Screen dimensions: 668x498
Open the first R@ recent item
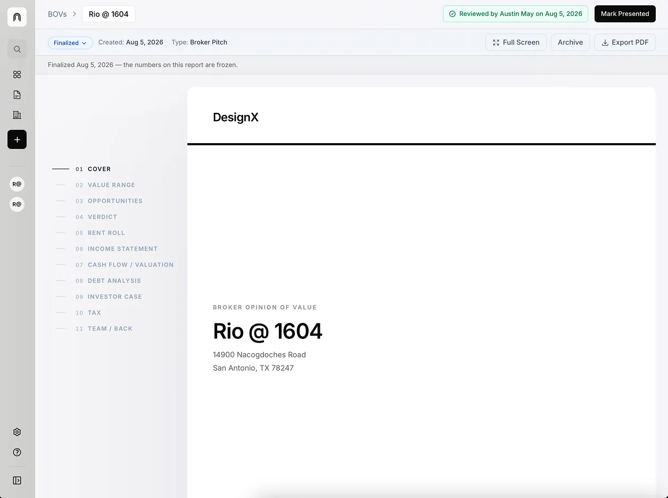[17, 184]
